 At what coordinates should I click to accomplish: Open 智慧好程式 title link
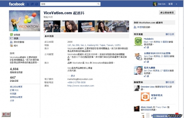click(157, 95)
